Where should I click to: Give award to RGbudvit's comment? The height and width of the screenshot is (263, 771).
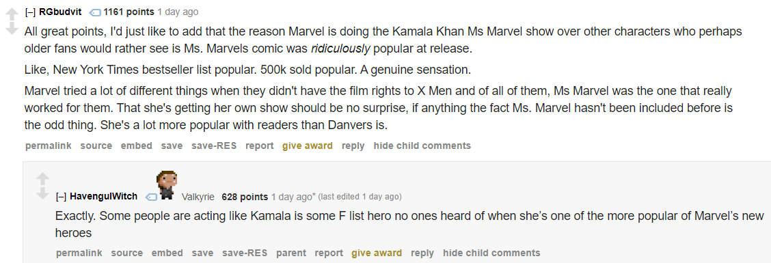tap(308, 146)
